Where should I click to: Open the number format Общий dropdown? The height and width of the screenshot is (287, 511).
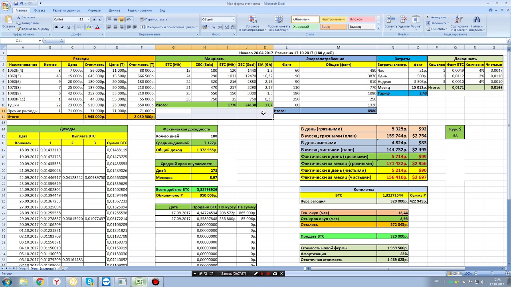coord(234,19)
